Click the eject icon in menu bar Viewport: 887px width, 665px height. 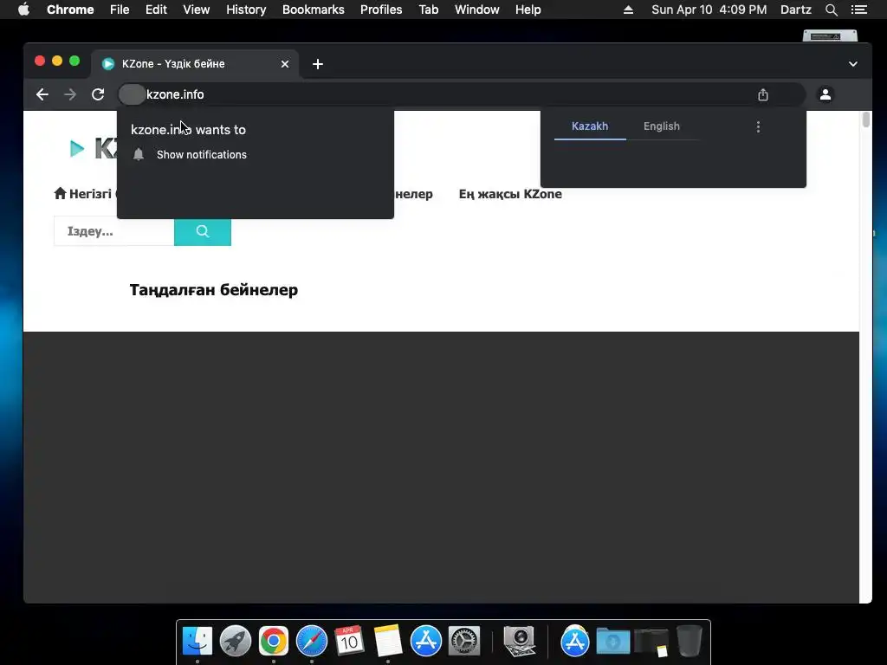(x=628, y=10)
